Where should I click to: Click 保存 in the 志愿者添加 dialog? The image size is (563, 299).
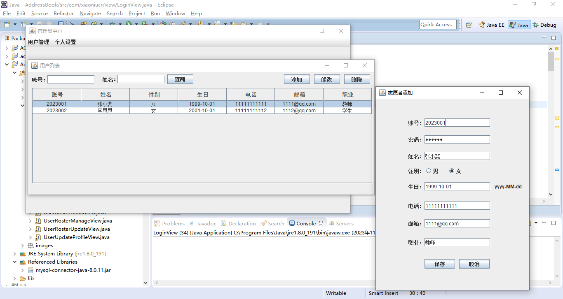pos(440,264)
